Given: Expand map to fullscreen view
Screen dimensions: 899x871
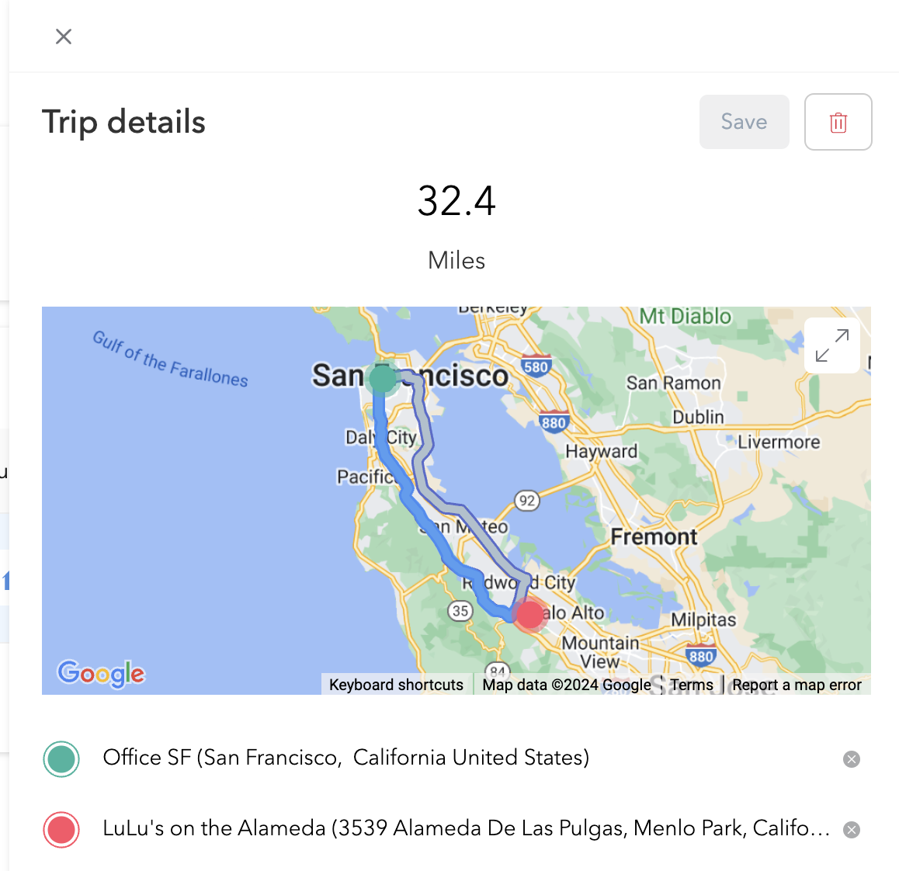Looking at the screenshot, I should click(x=832, y=345).
